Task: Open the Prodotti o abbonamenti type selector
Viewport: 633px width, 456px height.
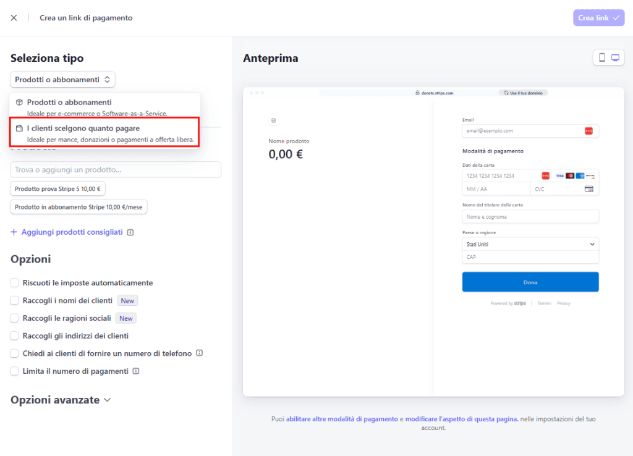Action: [x=62, y=79]
